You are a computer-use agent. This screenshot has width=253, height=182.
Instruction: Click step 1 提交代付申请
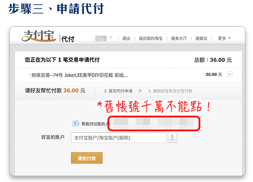118,91
